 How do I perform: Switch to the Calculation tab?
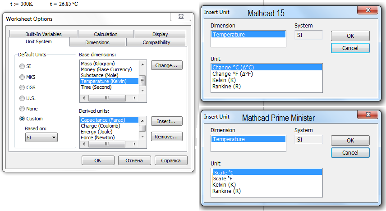click(x=106, y=34)
